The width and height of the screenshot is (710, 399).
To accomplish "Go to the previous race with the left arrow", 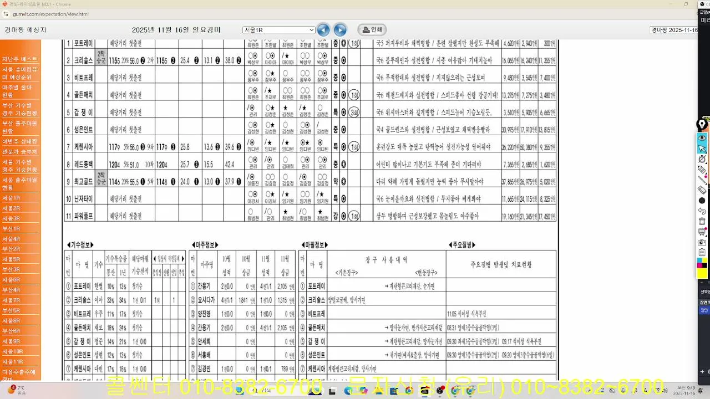I will point(323,30).
